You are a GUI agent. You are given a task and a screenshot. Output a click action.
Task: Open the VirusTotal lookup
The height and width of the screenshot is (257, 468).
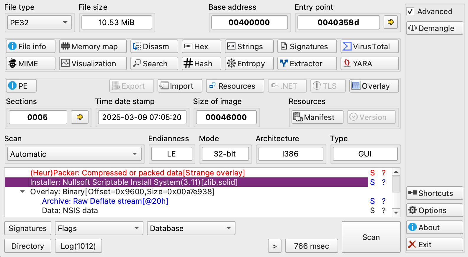click(369, 47)
